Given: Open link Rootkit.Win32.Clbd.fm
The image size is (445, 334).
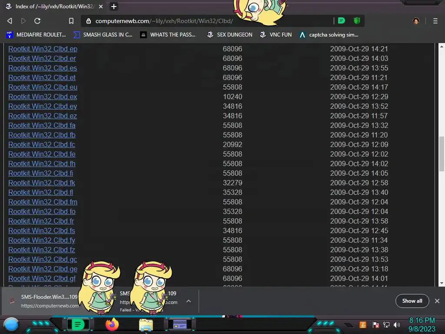Looking at the screenshot, I should click(x=43, y=202).
